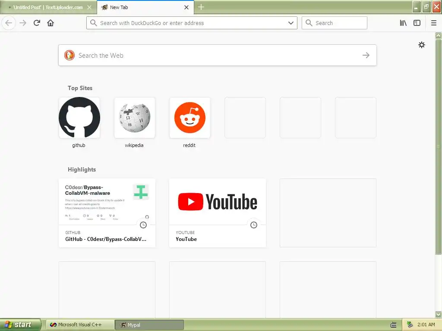Image resolution: width=442 pixels, height=331 pixels.
Task: Click the magnifier icon in the Search box
Action: click(x=309, y=23)
